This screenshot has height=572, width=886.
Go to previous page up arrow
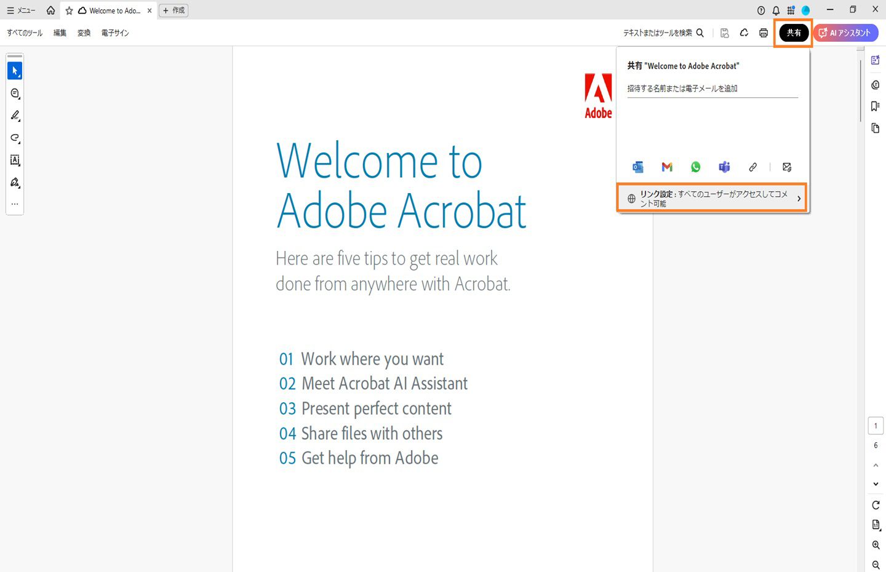click(876, 465)
